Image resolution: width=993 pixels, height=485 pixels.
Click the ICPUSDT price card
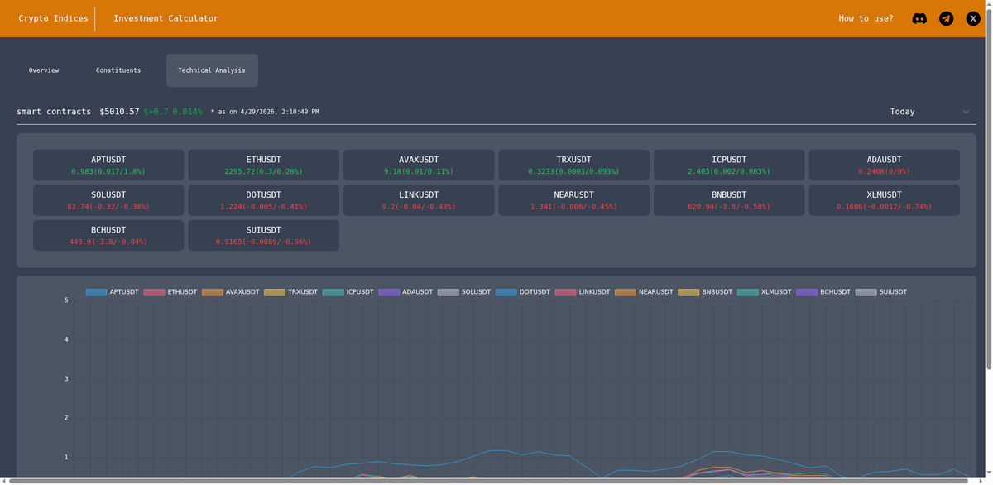[729, 164]
